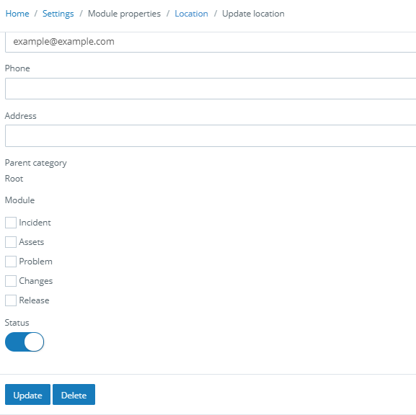This screenshot has width=416, height=415.
Task: Click the Root parent category value
Action: point(14,179)
